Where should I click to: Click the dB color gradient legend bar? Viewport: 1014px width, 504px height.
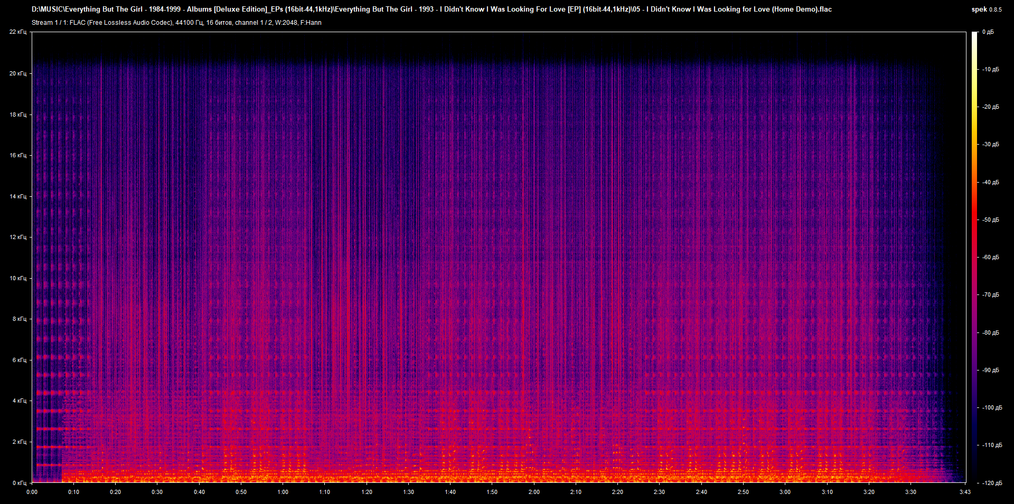[974, 257]
